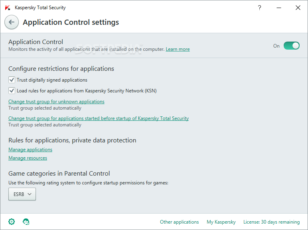The width and height of the screenshot is (308, 230).
Task: Open the ESRB rating system dropdown
Action: click(22, 194)
